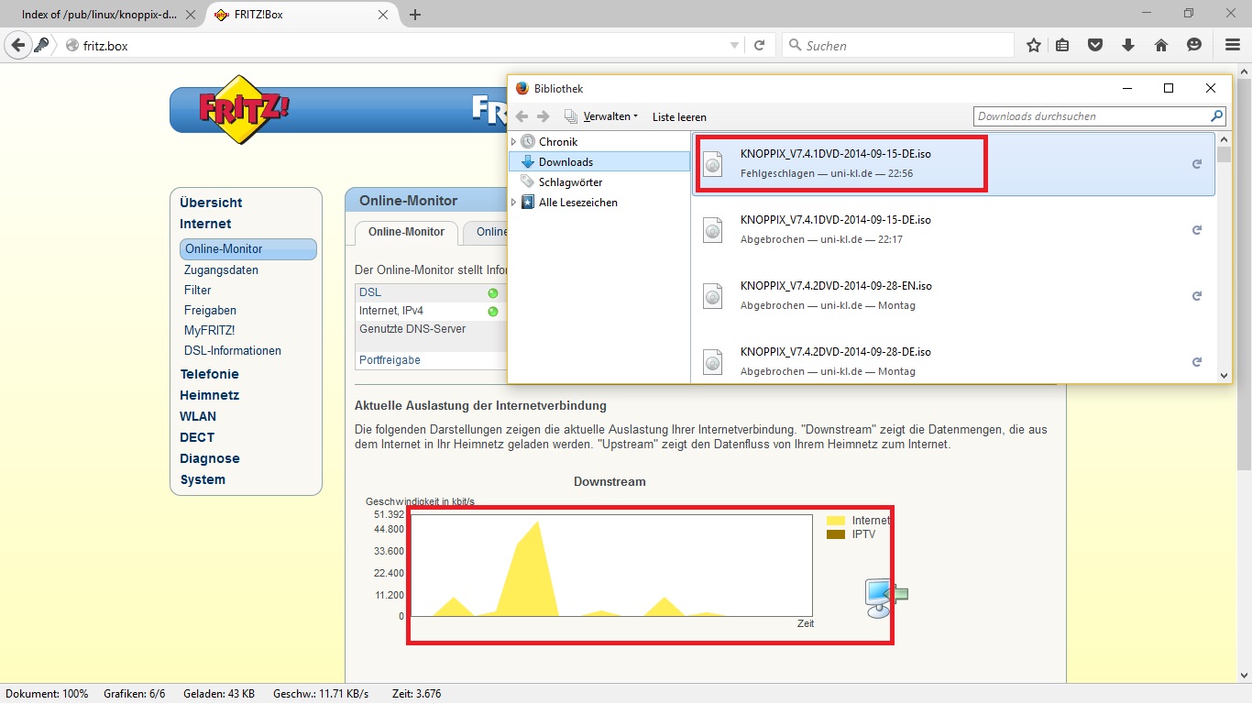Image resolution: width=1252 pixels, height=704 pixels.
Task: Go to browser home page icon
Action: [1161, 45]
